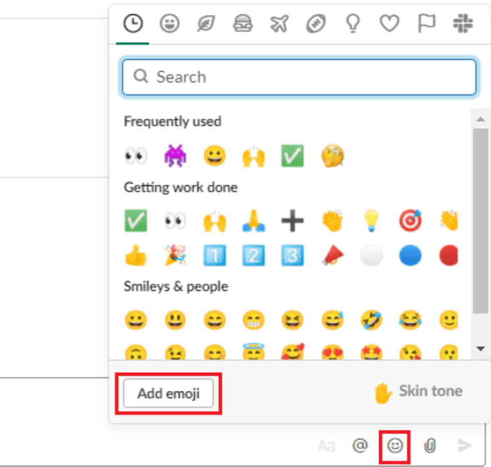491x467 pixels.
Task: Switch to the Travel airplane category tab
Action: coord(279,23)
